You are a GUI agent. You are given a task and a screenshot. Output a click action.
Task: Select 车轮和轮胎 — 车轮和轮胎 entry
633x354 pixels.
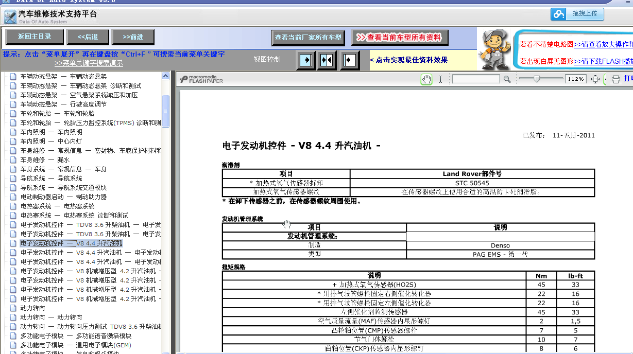point(58,114)
